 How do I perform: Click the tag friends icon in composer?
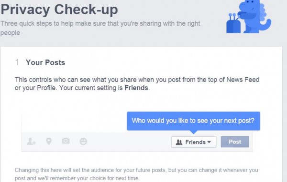[x=31, y=142]
